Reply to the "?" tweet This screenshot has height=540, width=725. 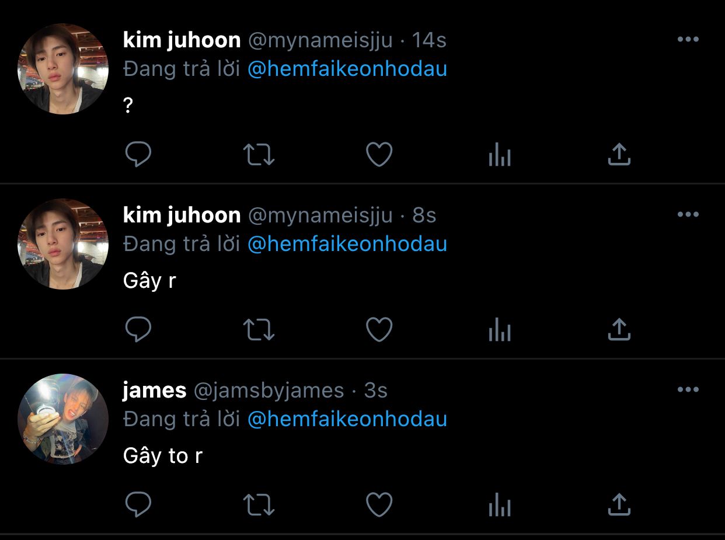click(x=138, y=155)
